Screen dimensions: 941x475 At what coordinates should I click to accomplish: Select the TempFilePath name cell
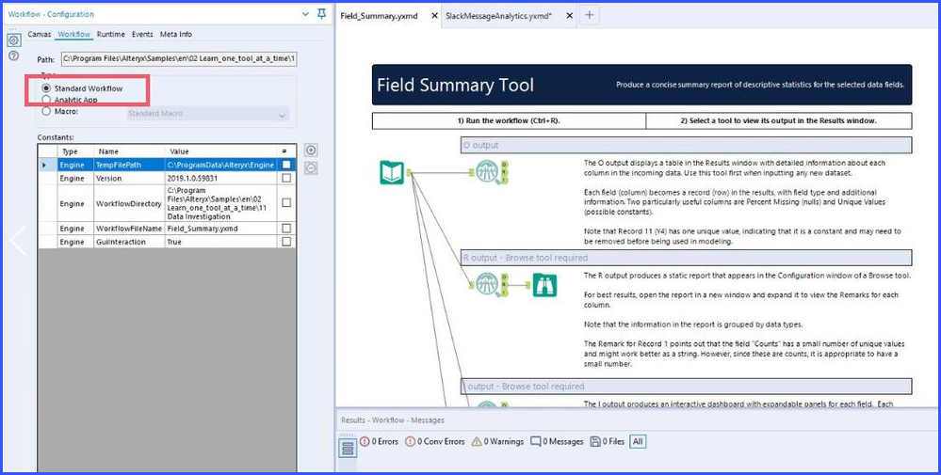click(129, 165)
